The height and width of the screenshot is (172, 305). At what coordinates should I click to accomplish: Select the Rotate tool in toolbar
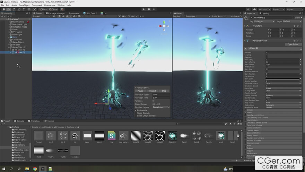click(x=14, y=9)
